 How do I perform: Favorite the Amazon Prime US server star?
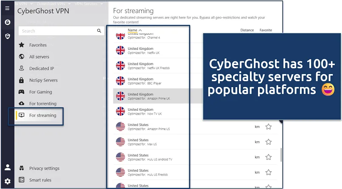point(269,126)
